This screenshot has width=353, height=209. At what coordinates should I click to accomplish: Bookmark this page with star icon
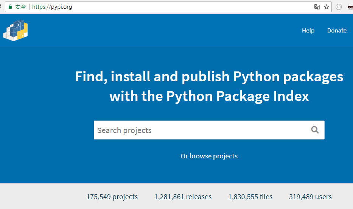(x=327, y=7)
